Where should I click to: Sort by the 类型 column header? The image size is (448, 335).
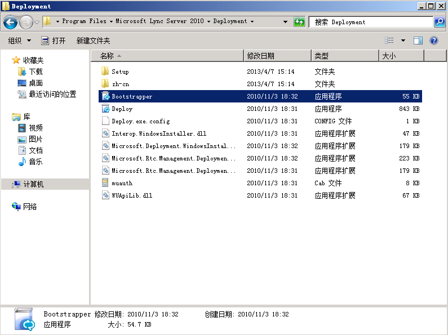coord(345,56)
